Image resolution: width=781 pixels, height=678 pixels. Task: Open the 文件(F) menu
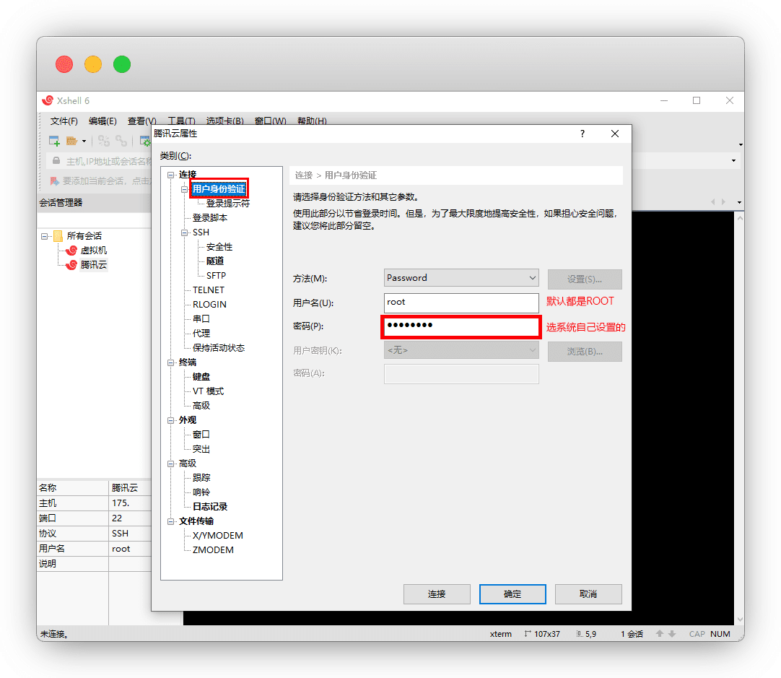64,121
